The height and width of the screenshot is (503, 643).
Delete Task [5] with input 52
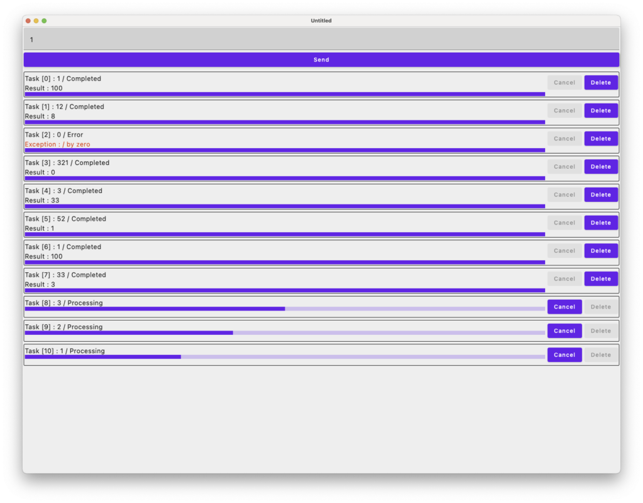pyautogui.click(x=601, y=223)
